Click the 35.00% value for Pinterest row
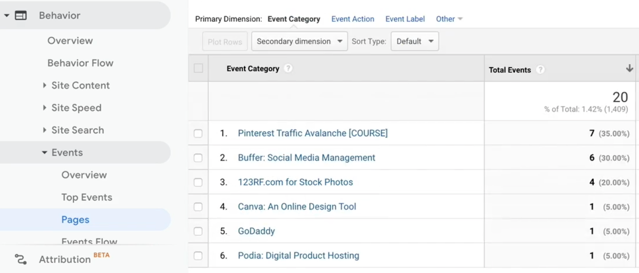 614,134
